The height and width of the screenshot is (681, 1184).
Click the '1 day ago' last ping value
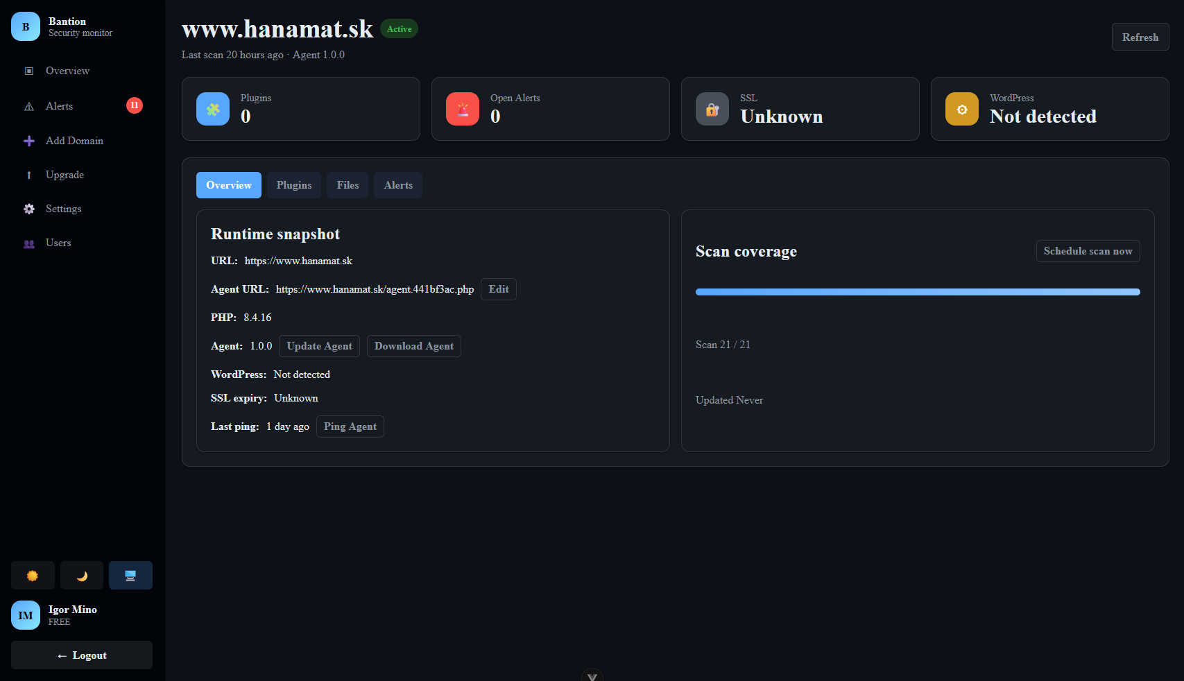288,426
